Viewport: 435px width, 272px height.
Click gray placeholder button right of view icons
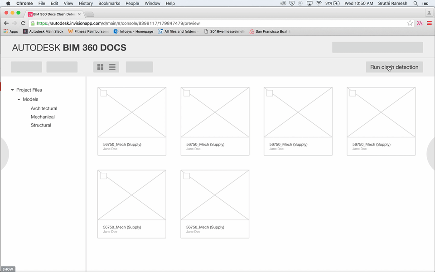coord(139,67)
